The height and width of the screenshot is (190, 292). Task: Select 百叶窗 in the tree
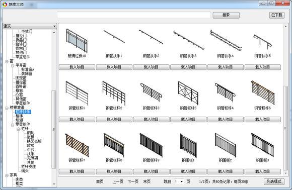pos(21,86)
